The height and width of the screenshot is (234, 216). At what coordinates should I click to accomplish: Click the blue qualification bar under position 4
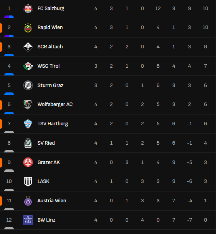9,74
